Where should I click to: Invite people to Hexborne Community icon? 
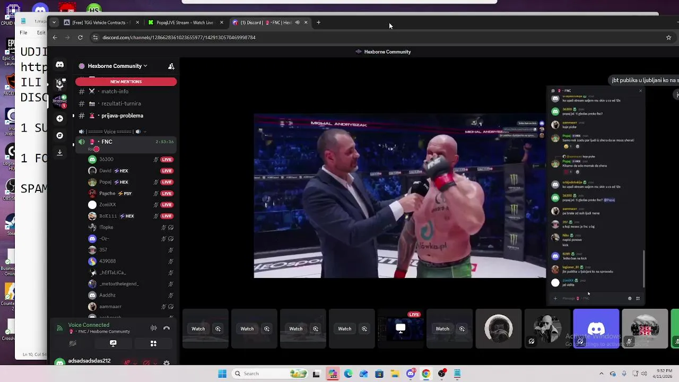[x=171, y=66]
